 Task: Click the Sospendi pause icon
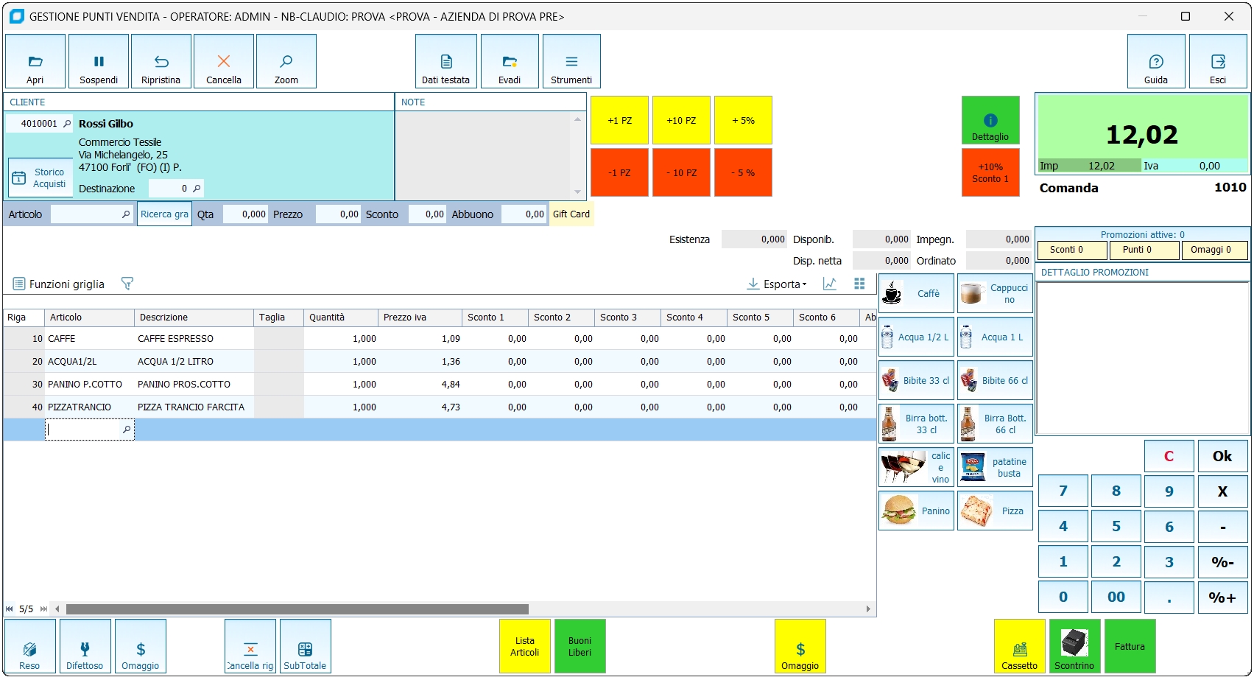tap(99, 62)
